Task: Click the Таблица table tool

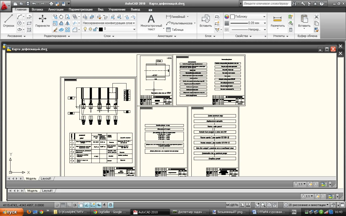Action: pos(175,30)
